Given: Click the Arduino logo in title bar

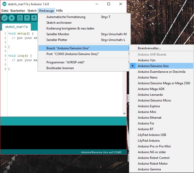Looking at the screenshot, I should tap(4, 4).
